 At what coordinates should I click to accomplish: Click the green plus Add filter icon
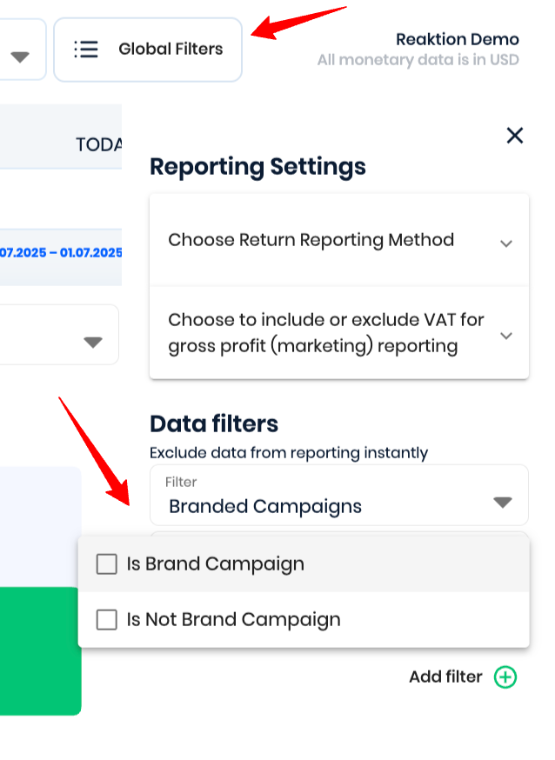coord(505,677)
